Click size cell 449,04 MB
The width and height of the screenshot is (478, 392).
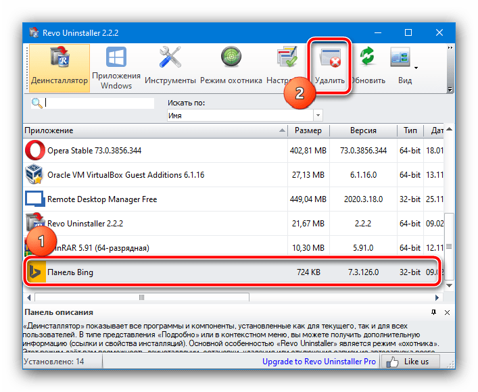point(308,199)
